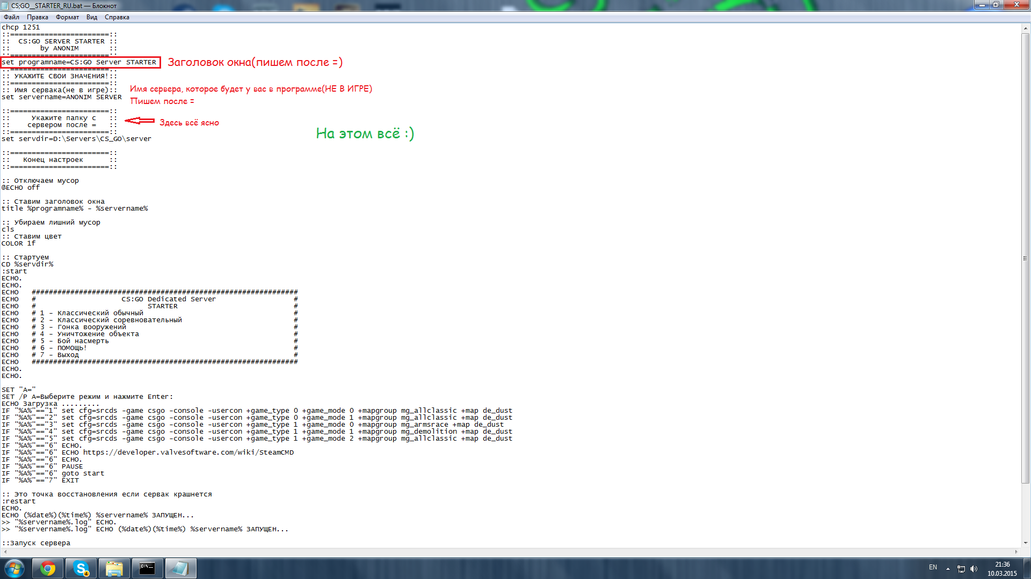Click the Notepad taskbar icon

pyautogui.click(x=180, y=568)
